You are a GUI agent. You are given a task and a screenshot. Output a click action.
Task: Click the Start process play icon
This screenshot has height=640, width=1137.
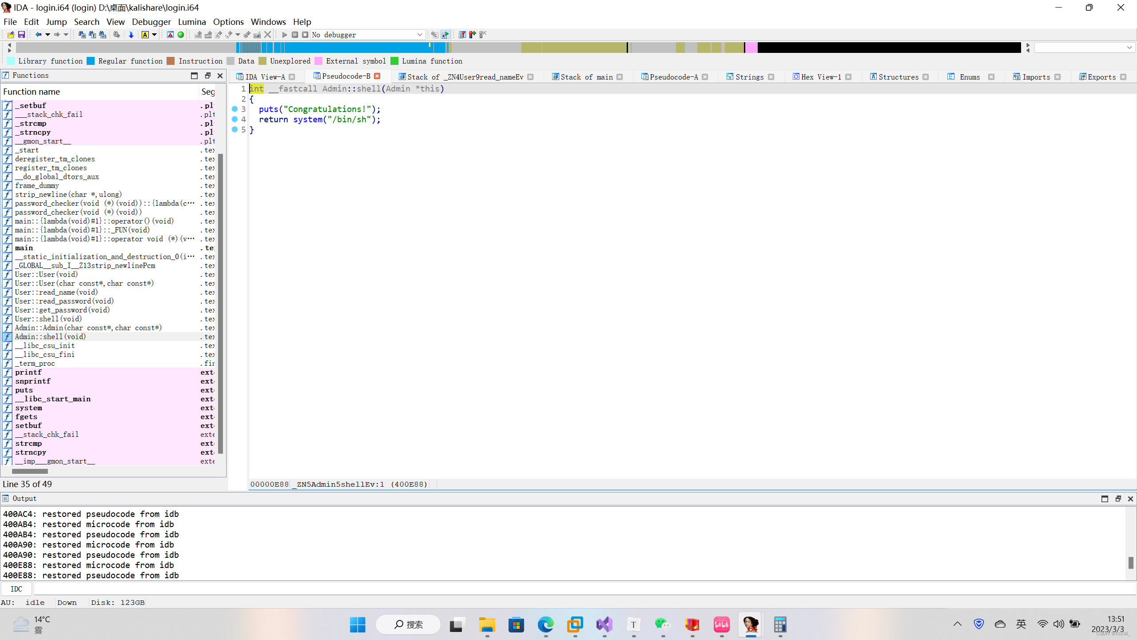285,35
